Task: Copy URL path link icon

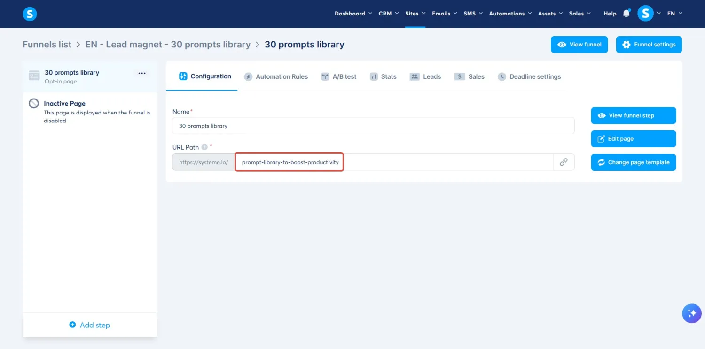Action: [x=564, y=162]
